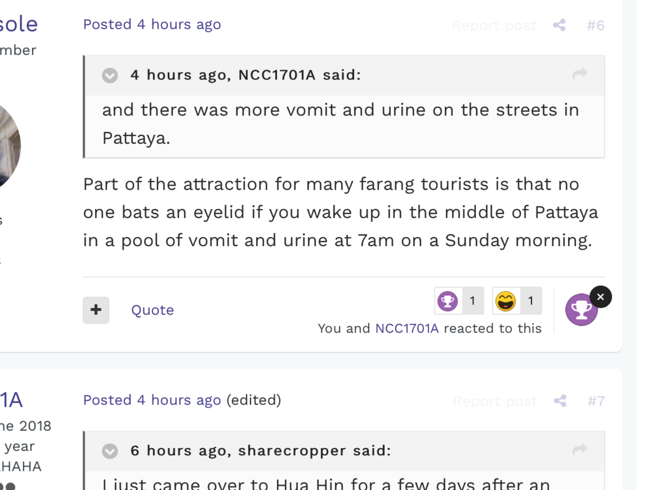The image size is (654, 490).
Task: Click the purple trophy reaction button
Action: coord(581,310)
